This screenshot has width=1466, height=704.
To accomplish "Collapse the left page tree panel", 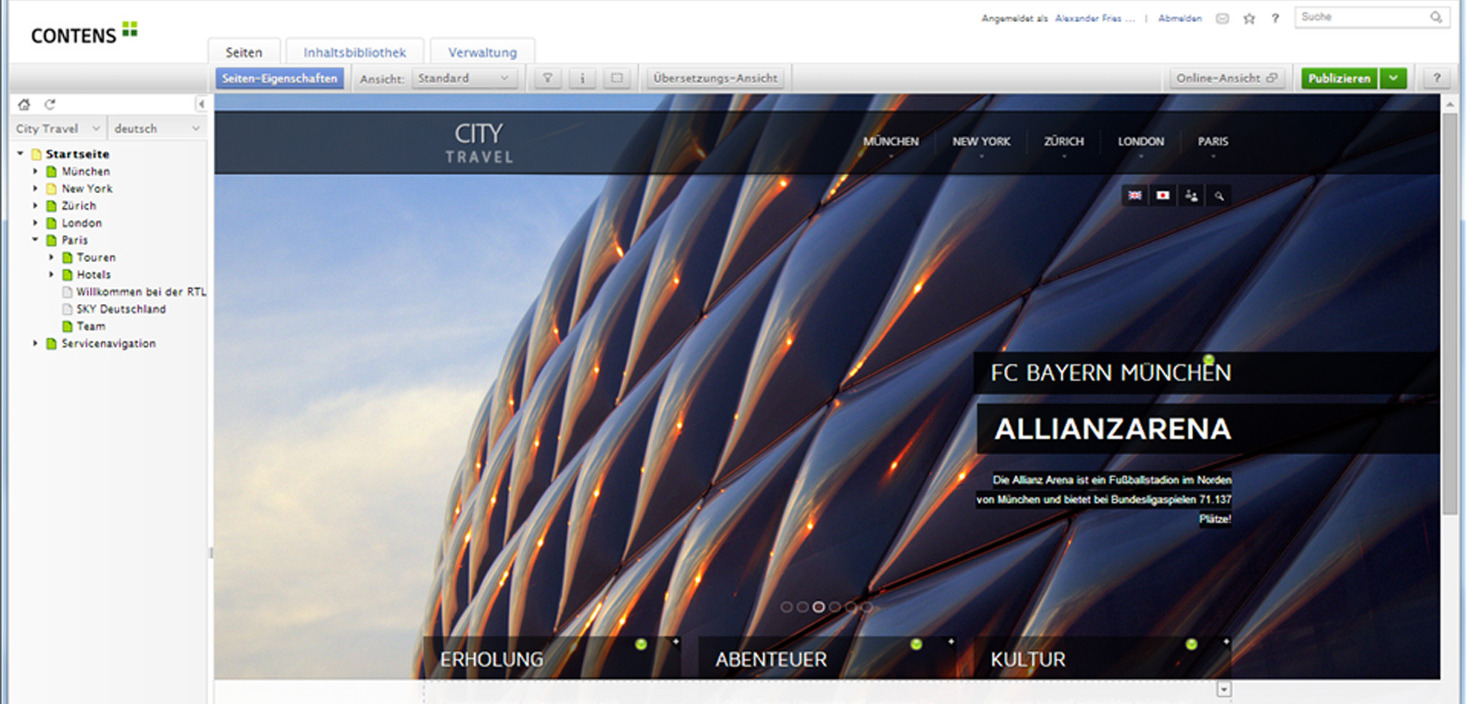I will tap(201, 105).
